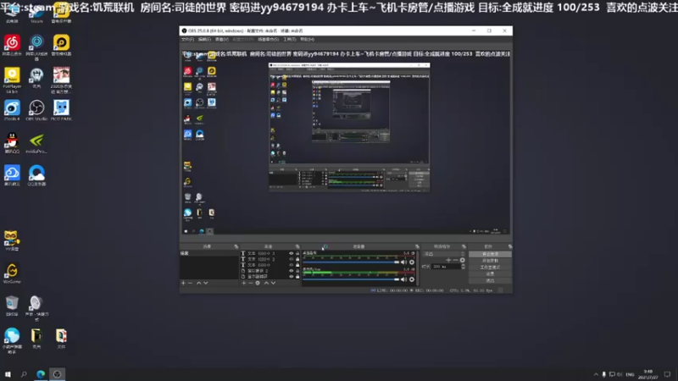The height and width of the screenshot is (381, 678).
Task: Mute mic/Aux speaker icon
Action: 403,279
